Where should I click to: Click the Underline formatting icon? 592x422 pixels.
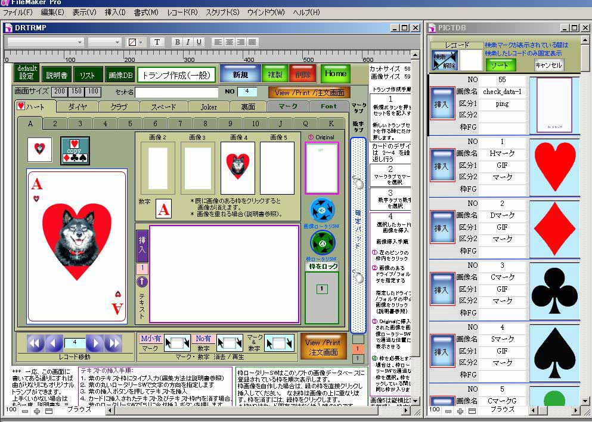(x=199, y=42)
